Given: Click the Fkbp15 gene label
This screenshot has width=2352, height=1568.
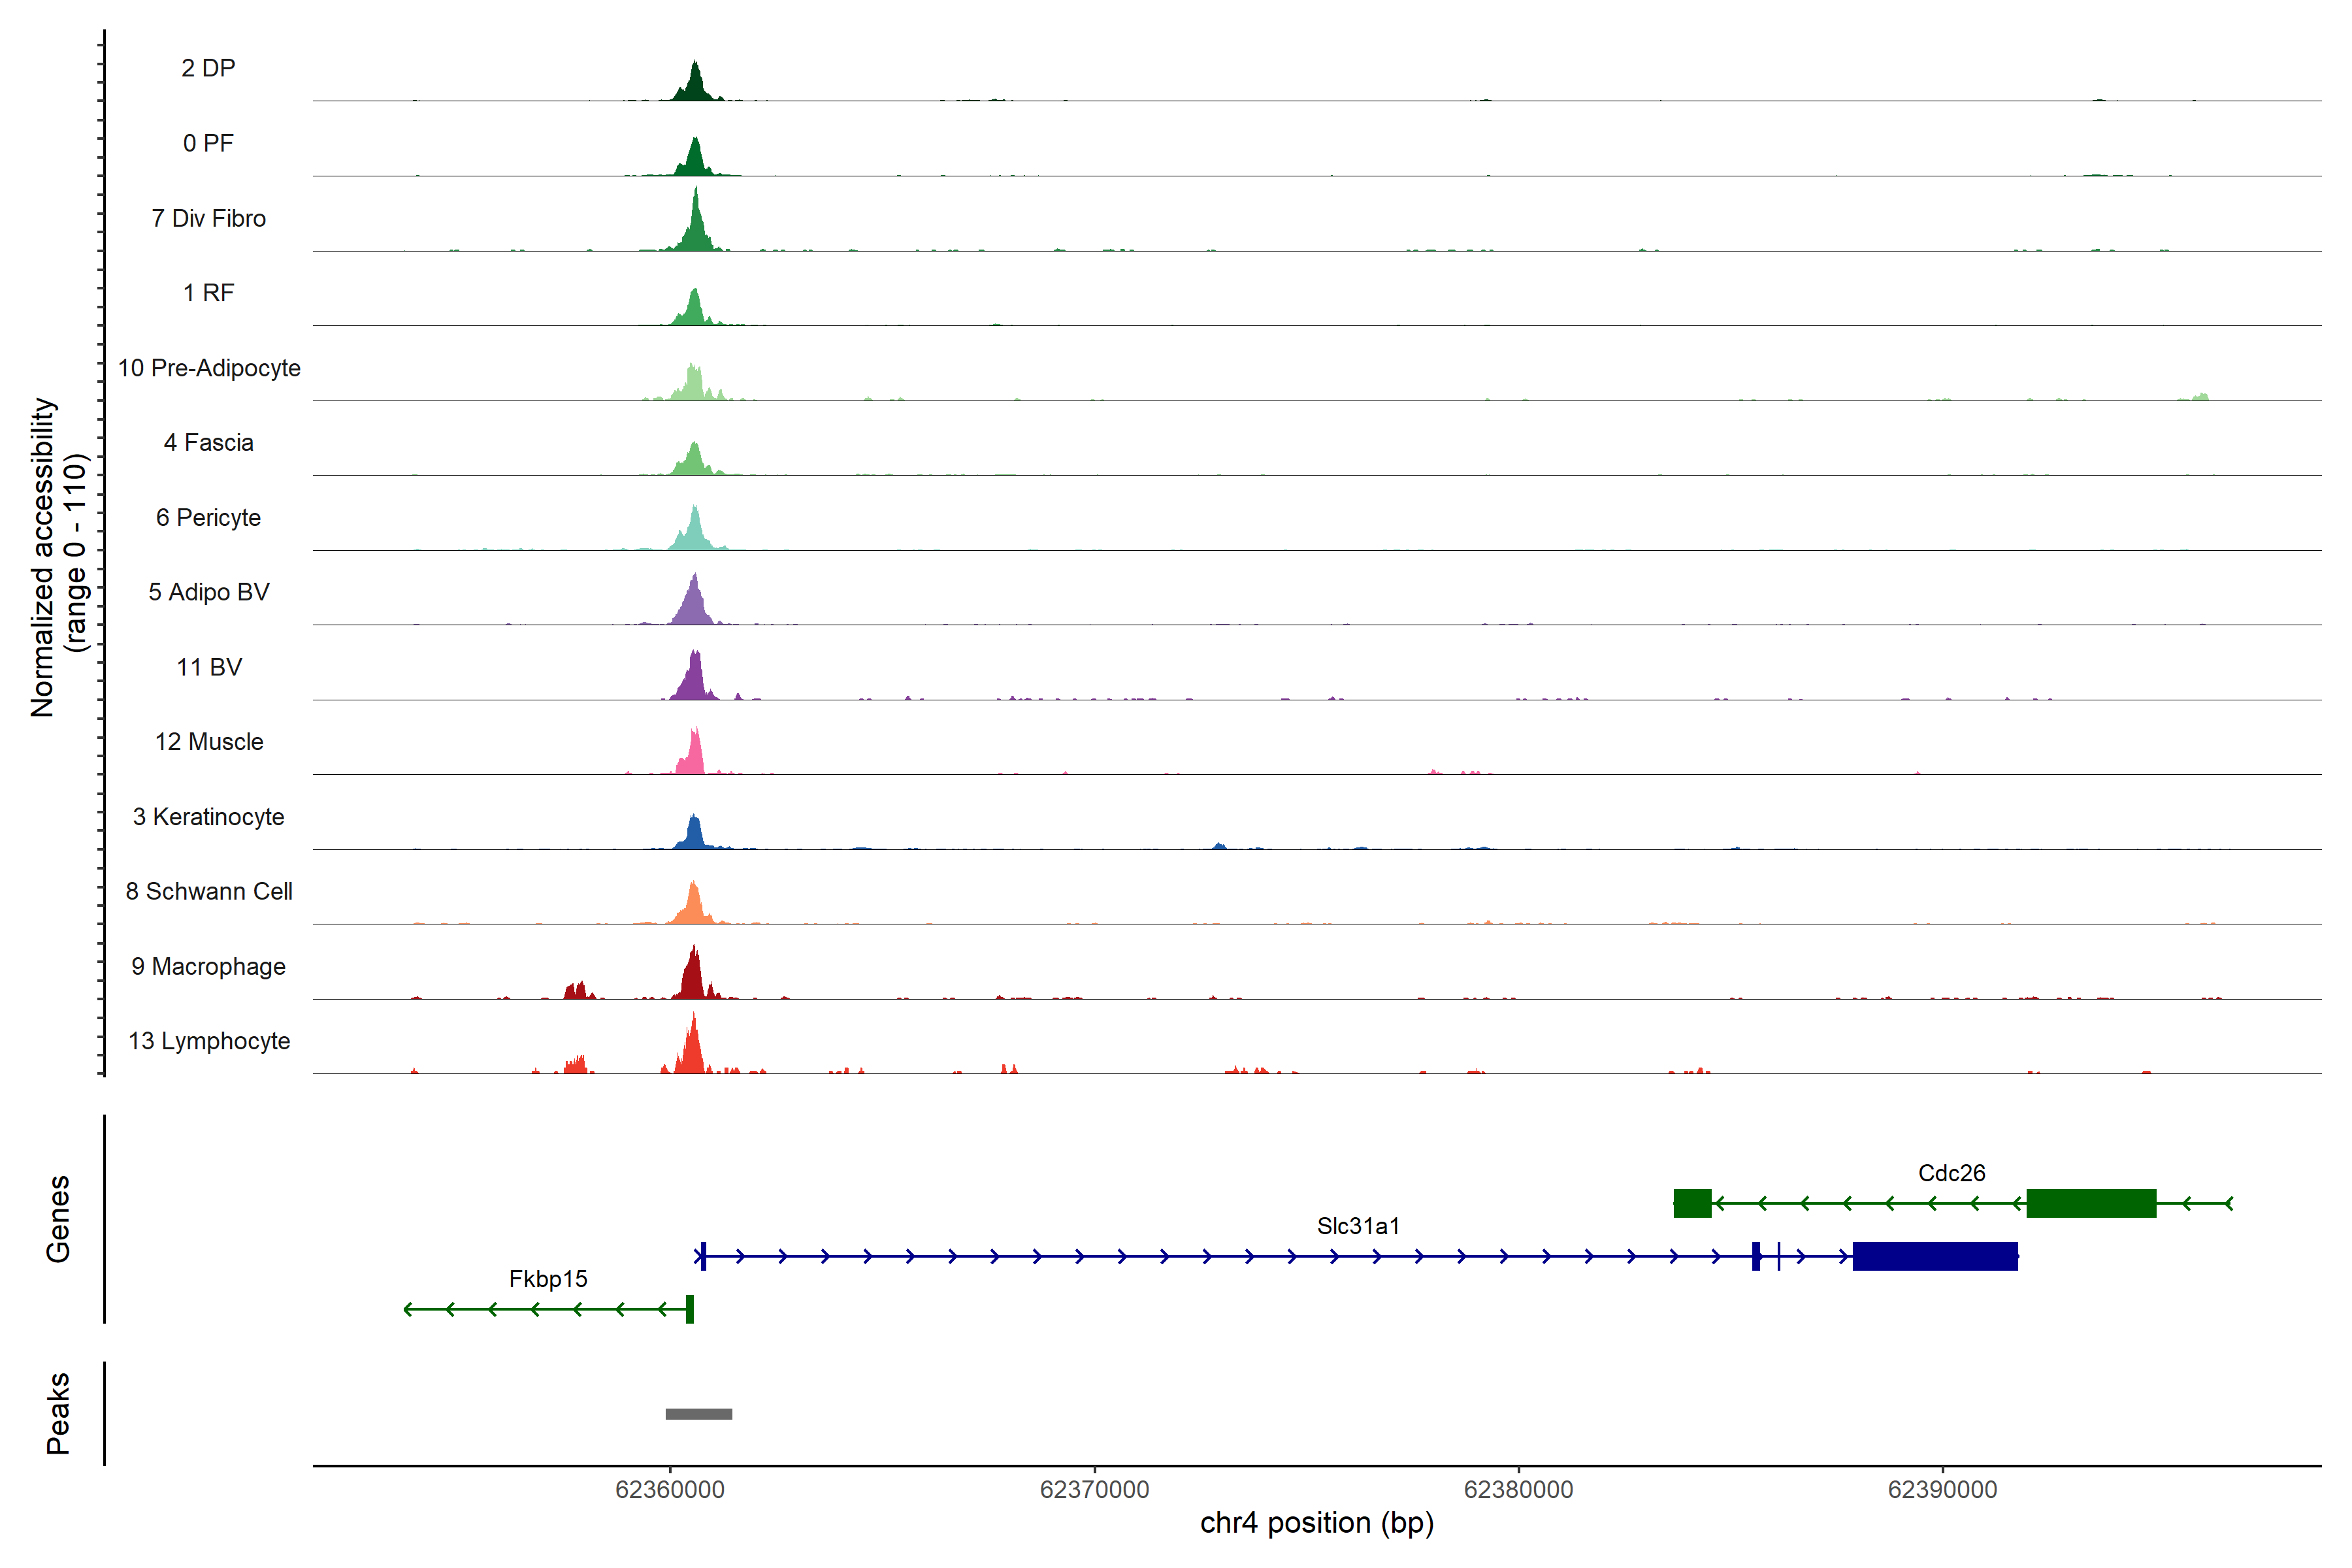Looking at the screenshot, I should [548, 1279].
